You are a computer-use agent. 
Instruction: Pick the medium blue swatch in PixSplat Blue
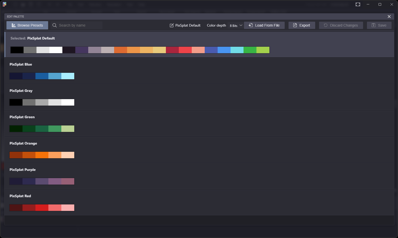point(42,76)
